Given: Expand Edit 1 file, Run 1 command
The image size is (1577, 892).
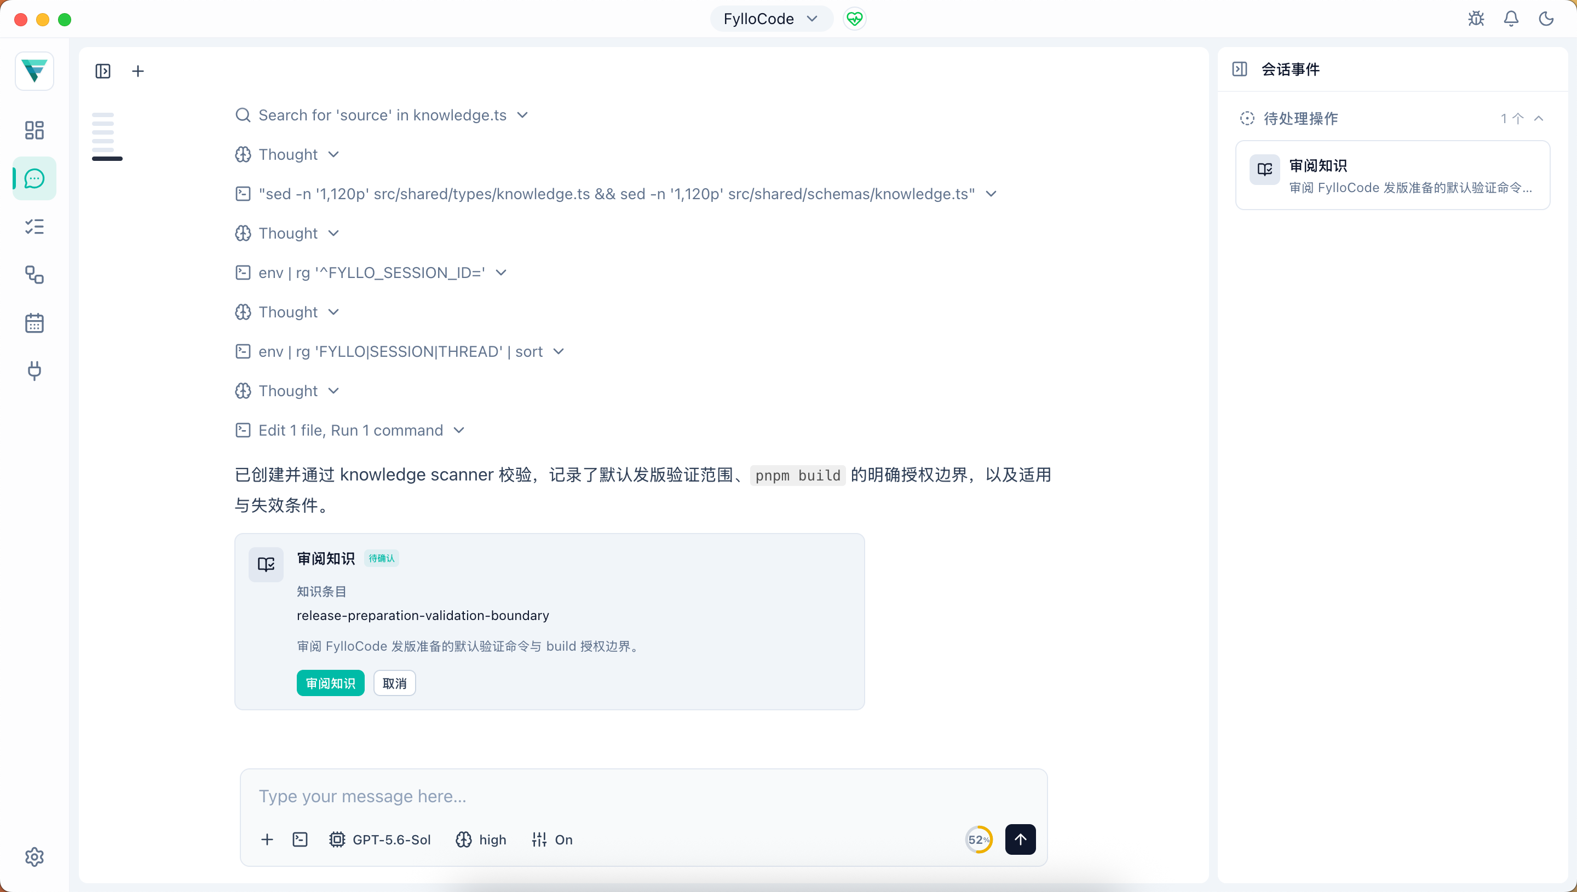Looking at the screenshot, I should coord(350,430).
